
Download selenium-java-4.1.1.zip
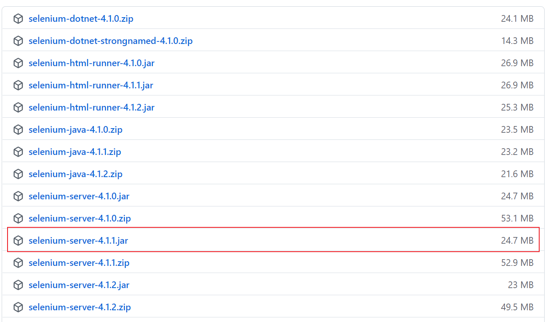pos(75,152)
